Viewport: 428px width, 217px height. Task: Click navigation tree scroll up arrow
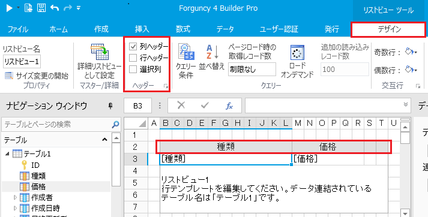(116, 138)
